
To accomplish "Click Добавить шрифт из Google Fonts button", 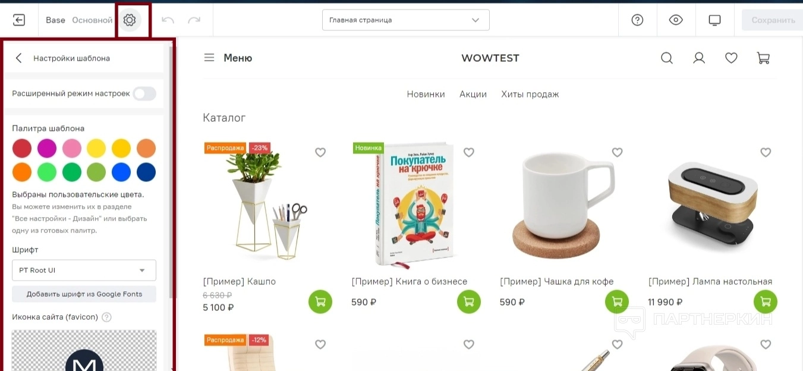I will 84,294.
